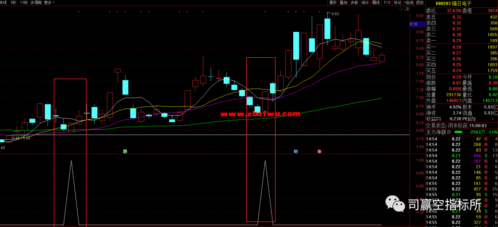This screenshot has width=498, height=227.
Task: Click the 标记 mark button
Action: point(397,3)
